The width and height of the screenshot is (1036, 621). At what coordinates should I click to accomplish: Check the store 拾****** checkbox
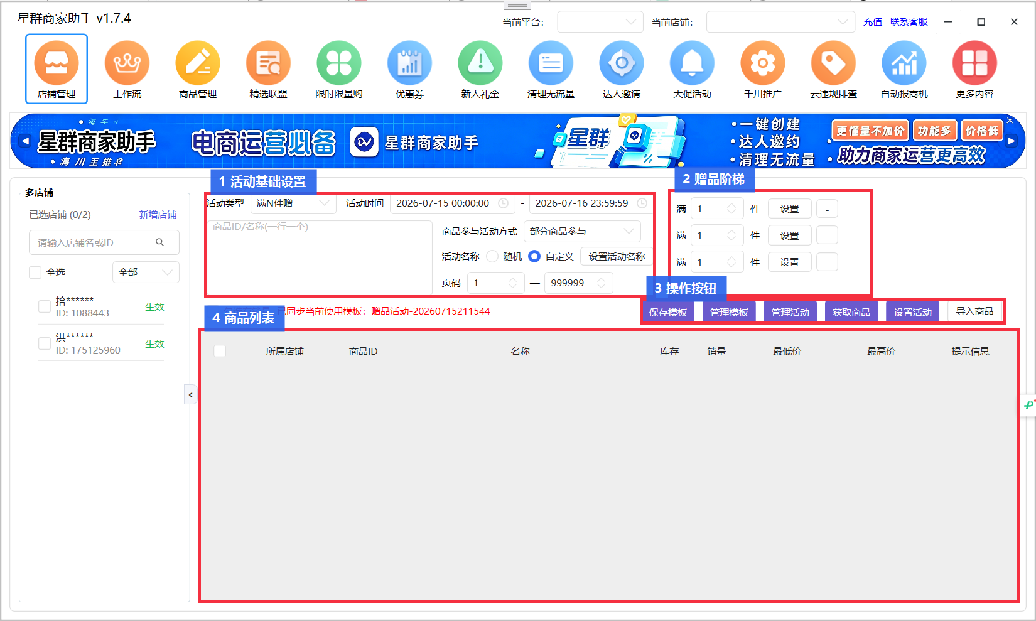[x=45, y=306]
